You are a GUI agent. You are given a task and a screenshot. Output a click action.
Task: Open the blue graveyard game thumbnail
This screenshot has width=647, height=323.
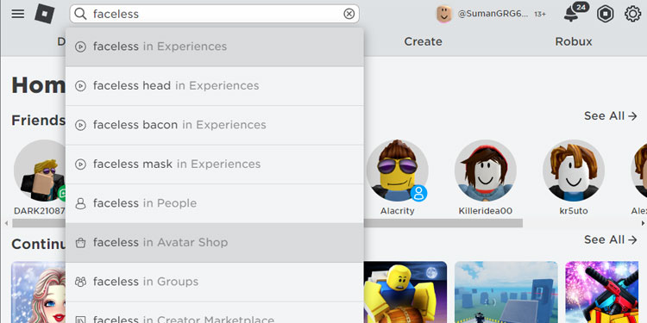(506, 292)
